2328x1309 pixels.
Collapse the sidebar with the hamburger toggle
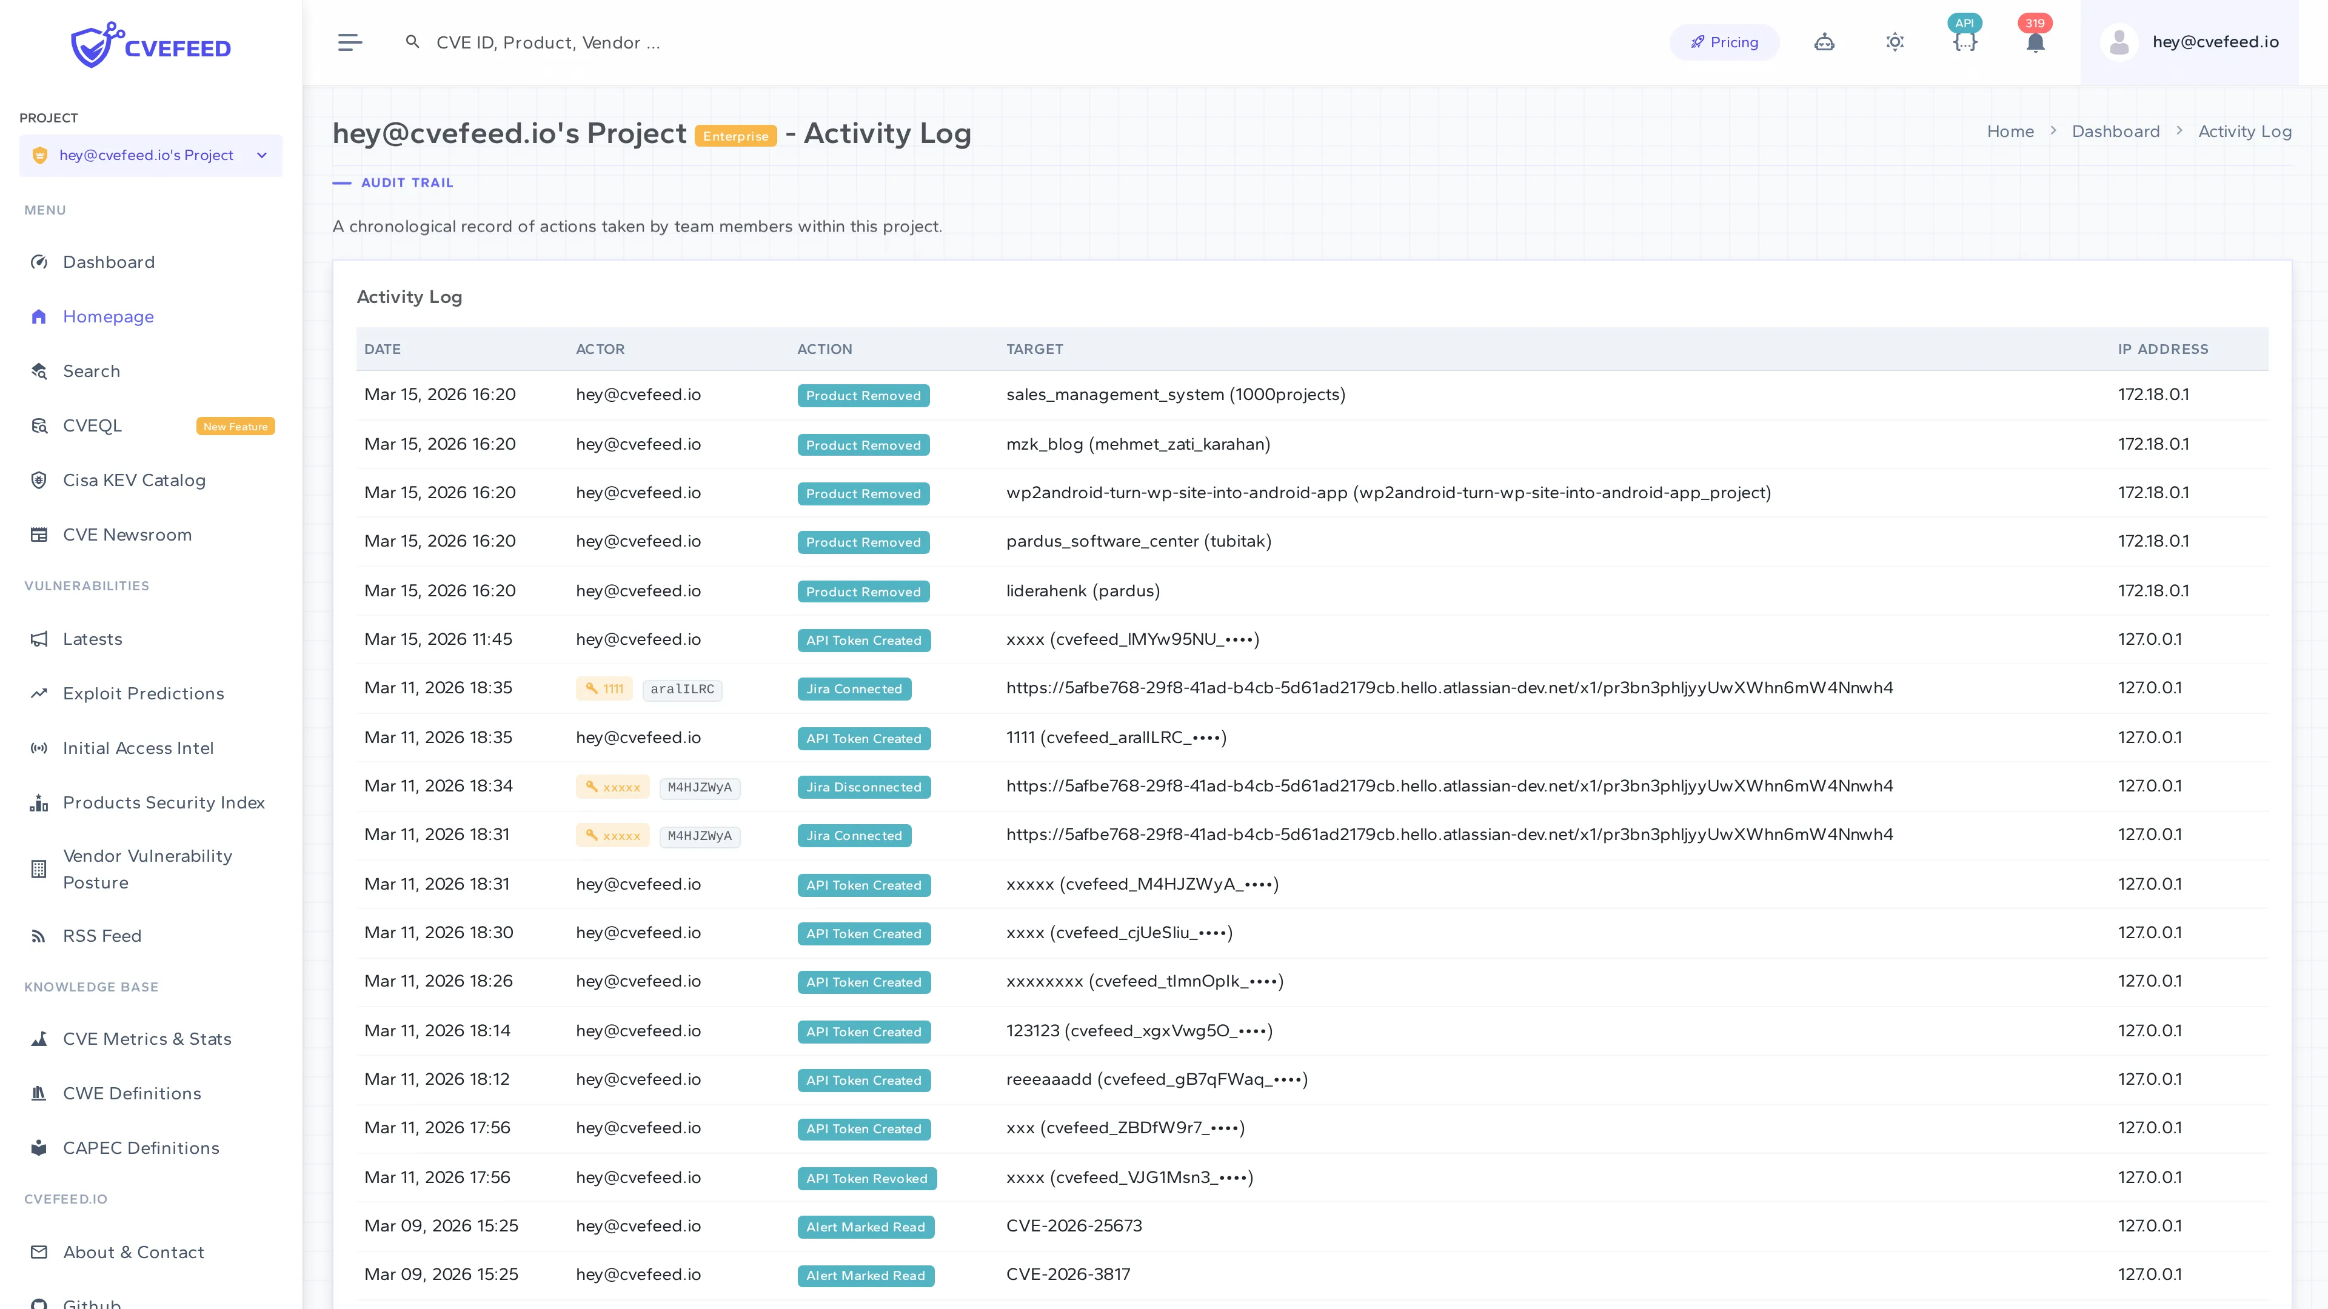(x=350, y=42)
